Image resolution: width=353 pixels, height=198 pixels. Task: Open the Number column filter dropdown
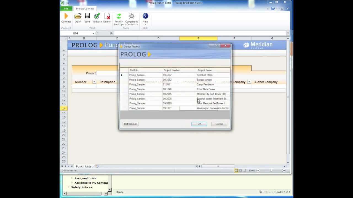tap(94, 82)
